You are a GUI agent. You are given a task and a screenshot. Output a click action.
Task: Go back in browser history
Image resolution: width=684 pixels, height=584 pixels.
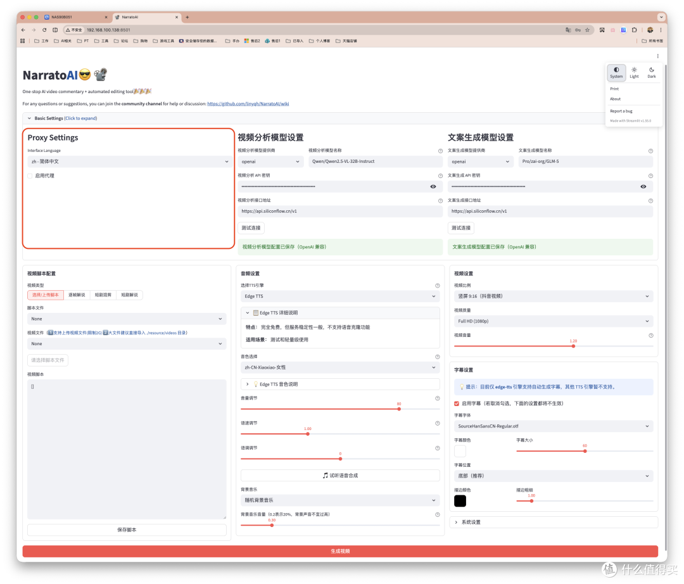tap(23, 30)
